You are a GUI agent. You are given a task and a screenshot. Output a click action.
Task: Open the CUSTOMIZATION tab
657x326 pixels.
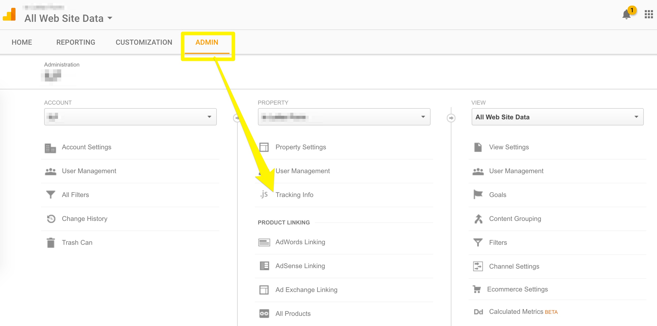click(144, 42)
